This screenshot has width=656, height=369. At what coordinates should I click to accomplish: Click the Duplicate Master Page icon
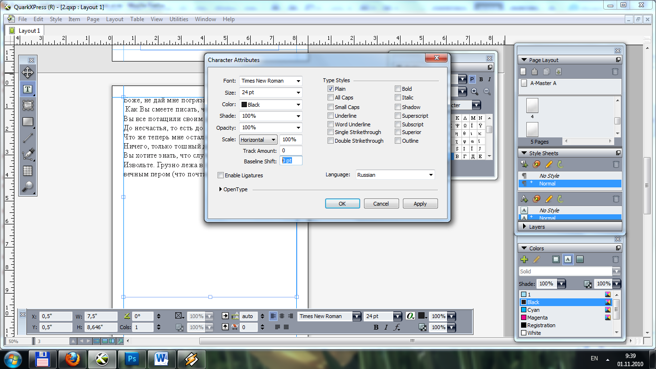546,72
